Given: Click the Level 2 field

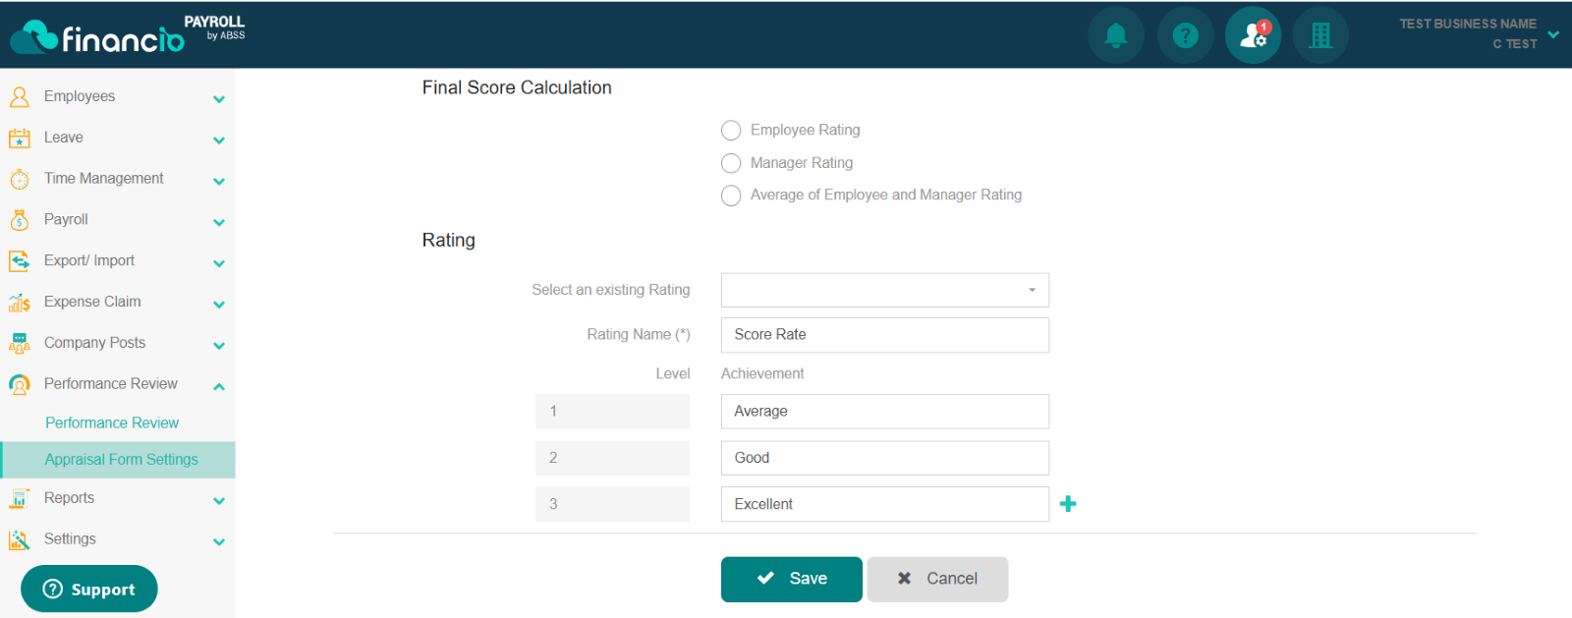Looking at the screenshot, I should (x=612, y=458).
